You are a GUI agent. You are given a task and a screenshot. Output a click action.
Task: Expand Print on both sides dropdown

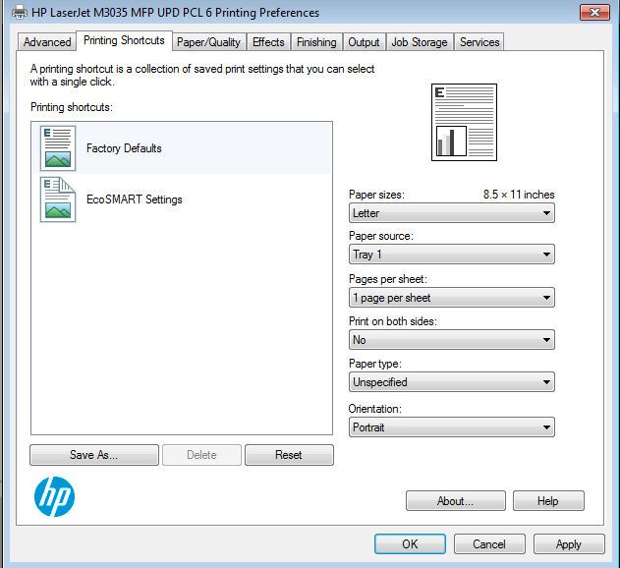click(x=452, y=340)
